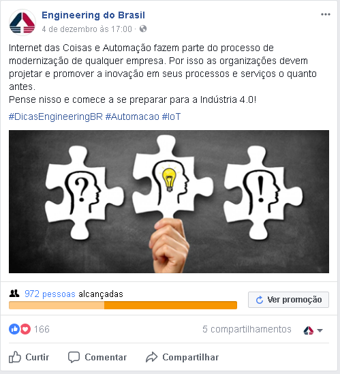The width and height of the screenshot is (340, 374).
Task: Click the globe public-visibility icon
Action: tap(143, 29)
